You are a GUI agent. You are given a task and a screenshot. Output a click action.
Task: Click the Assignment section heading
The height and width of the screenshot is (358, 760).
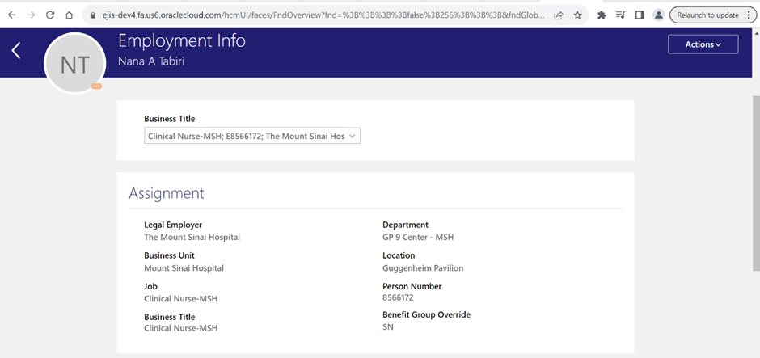point(167,193)
